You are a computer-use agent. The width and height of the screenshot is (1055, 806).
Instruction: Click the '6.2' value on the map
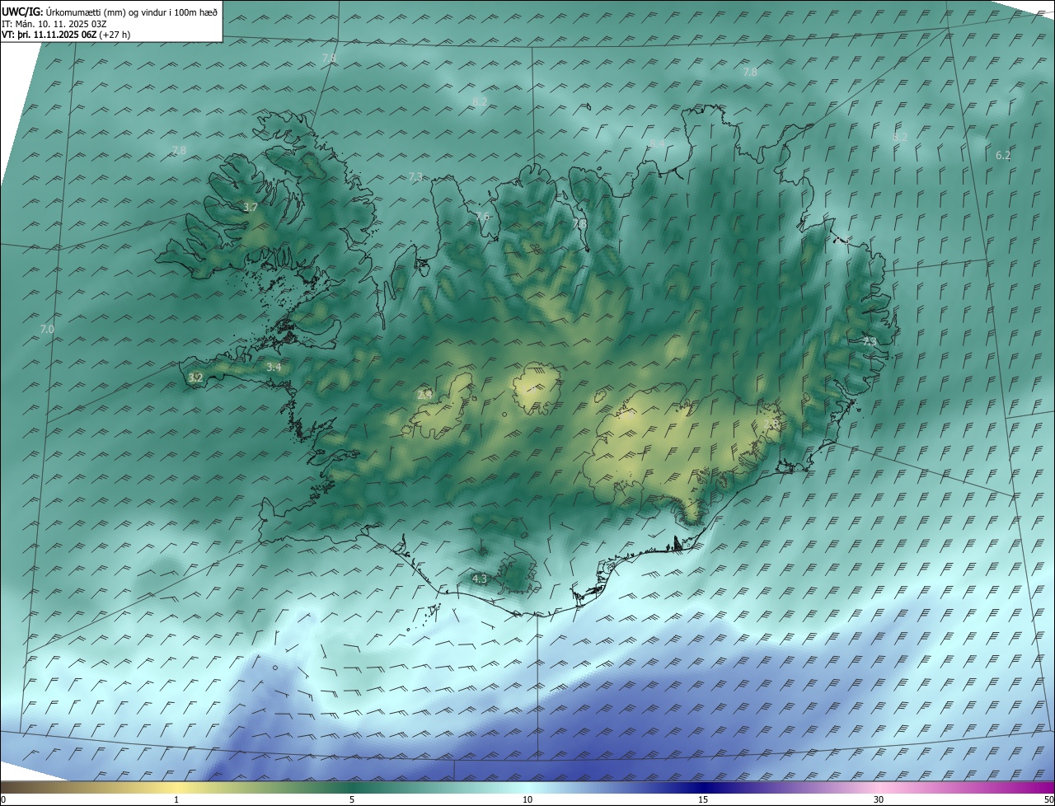1003,155
